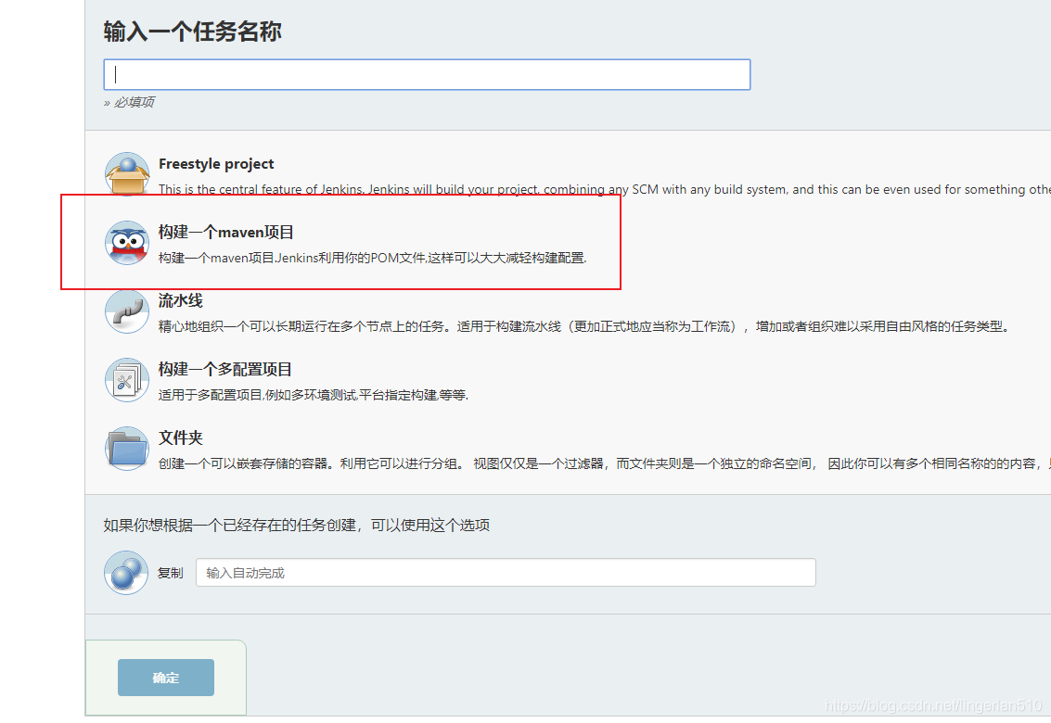
Task: Click the 输入自动完成 copy-from field
Action: click(506, 573)
